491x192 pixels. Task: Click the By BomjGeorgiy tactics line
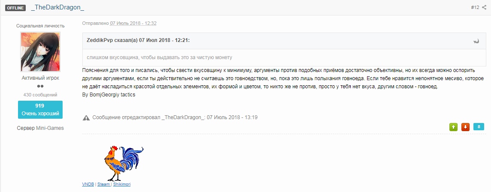(x=108, y=94)
